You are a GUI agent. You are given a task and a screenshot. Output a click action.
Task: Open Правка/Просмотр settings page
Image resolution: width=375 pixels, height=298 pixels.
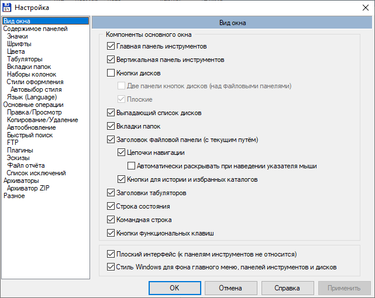coord(34,112)
